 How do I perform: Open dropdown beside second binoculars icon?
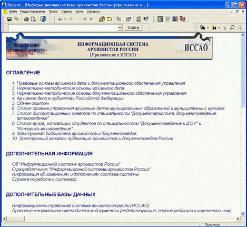click(x=219, y=28)
